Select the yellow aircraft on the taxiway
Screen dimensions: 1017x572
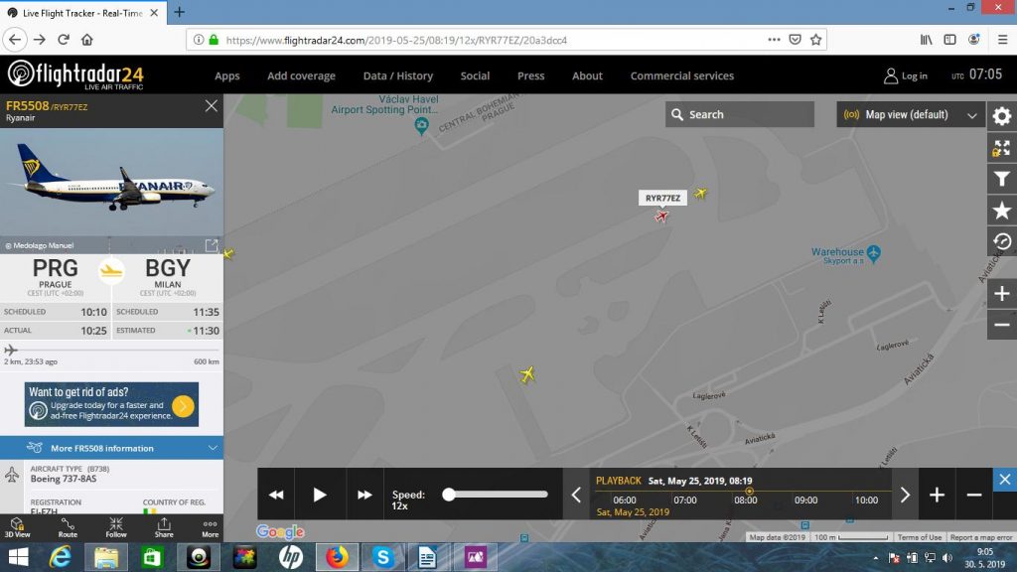pyautogui.click(x=527, y=374)
